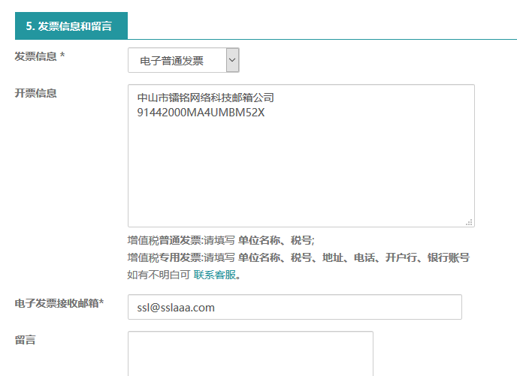Click inside the 开票信息 text area

point(301,156)
